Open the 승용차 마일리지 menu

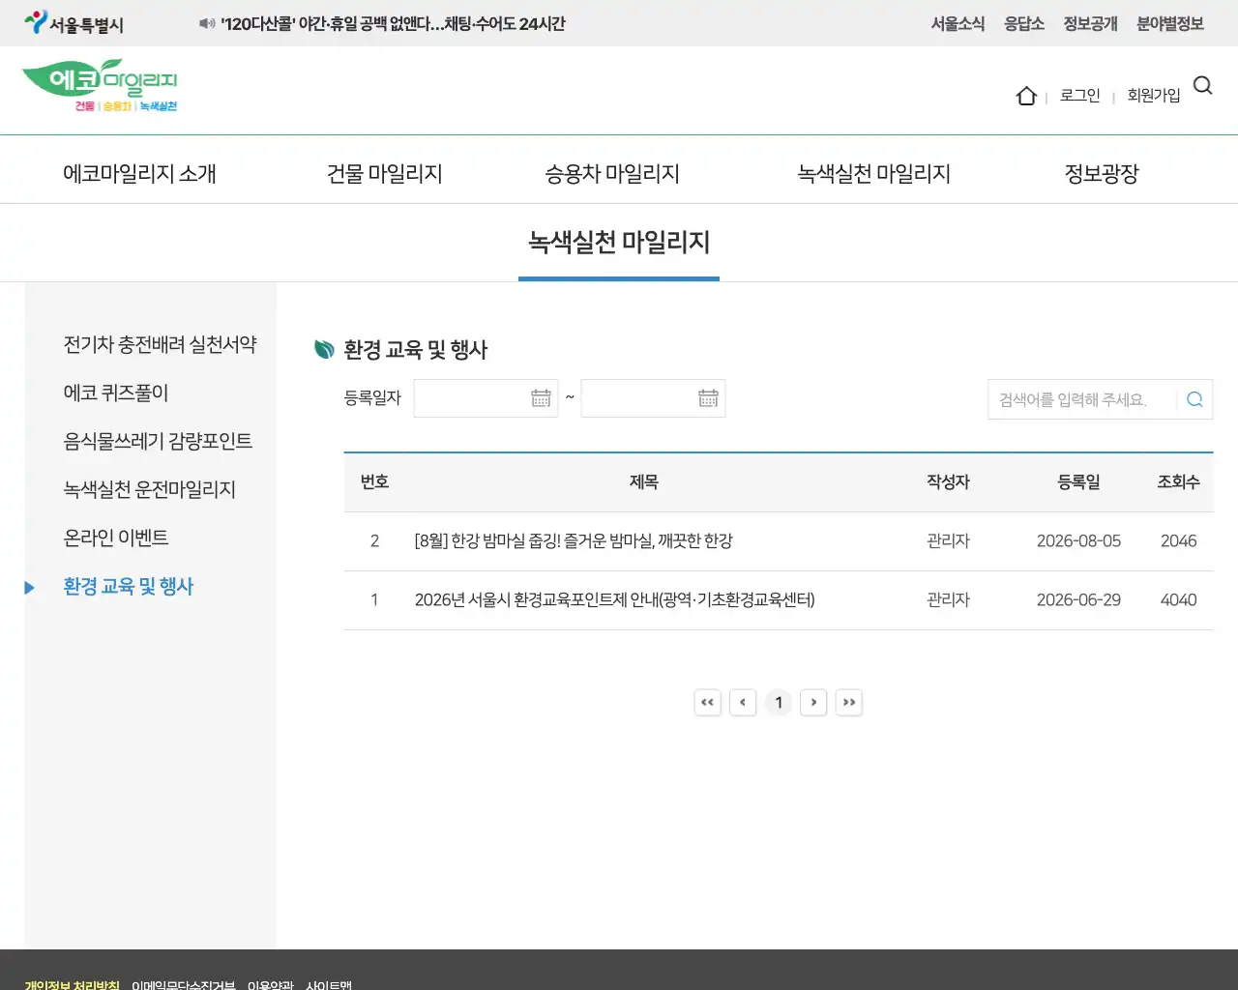tap(612, 174)
